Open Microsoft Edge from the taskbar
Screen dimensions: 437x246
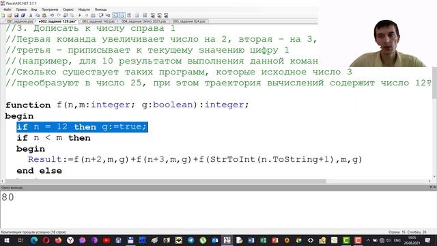pyautogui.click(x=34, y=240)
